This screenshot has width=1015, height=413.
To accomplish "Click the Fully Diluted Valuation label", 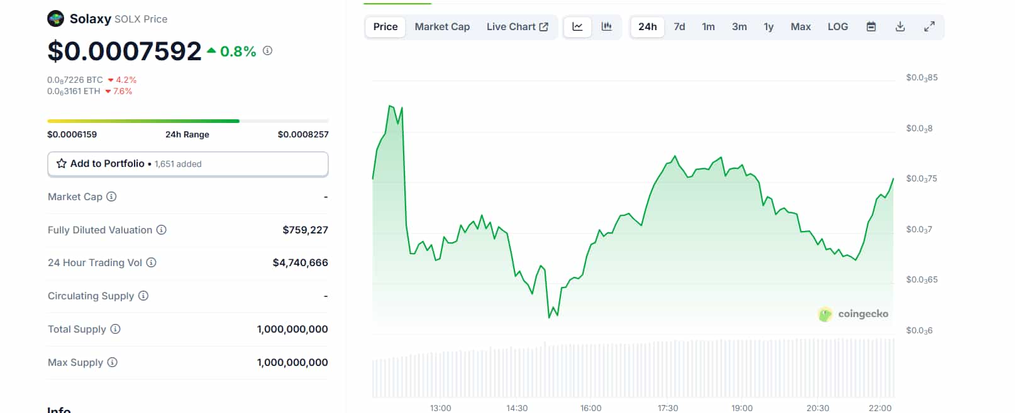I will 100,230.
